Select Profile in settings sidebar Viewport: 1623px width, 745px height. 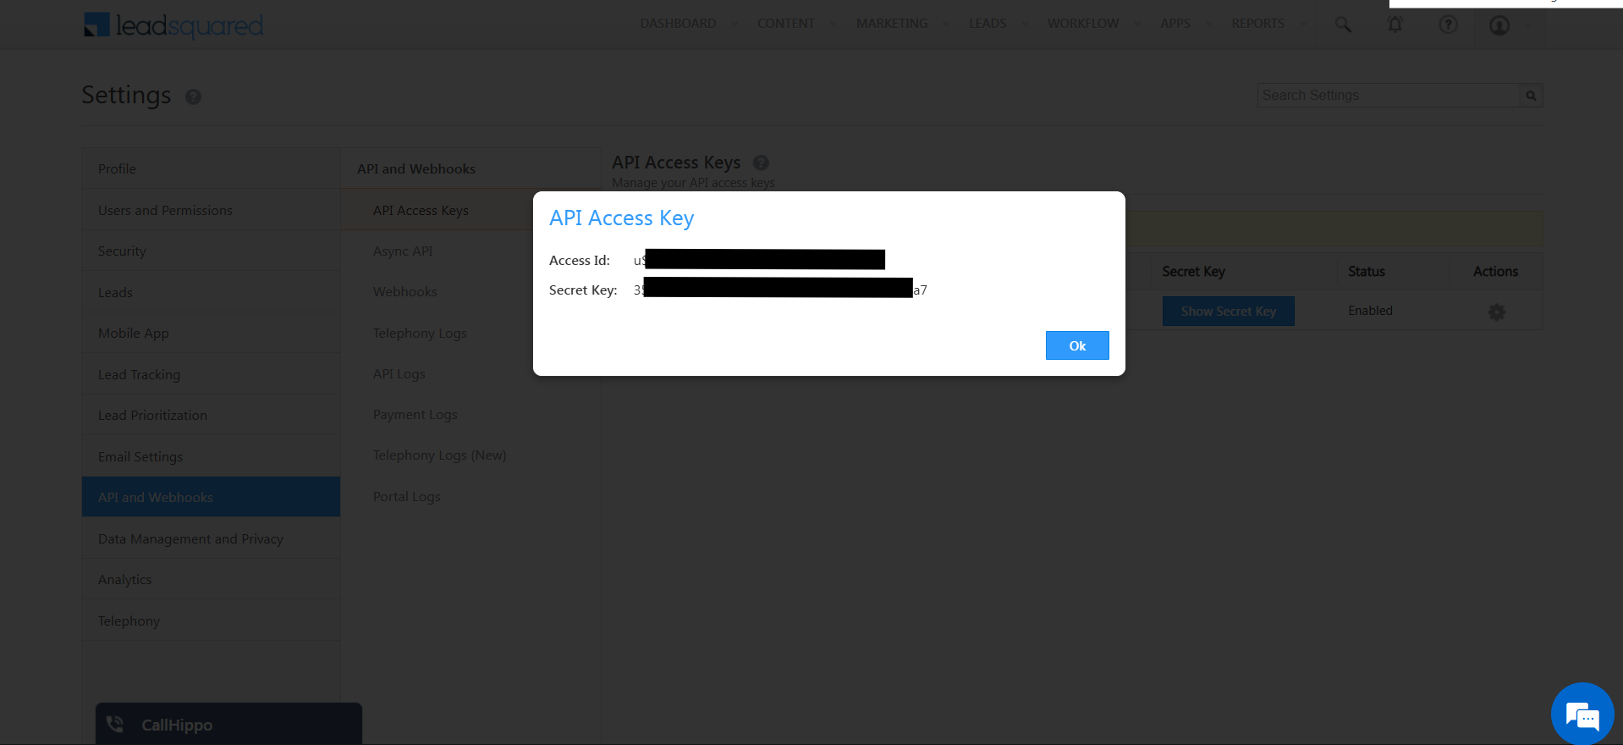pos(211,168)
